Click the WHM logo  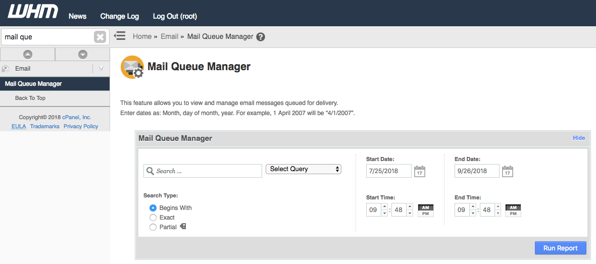33,12
